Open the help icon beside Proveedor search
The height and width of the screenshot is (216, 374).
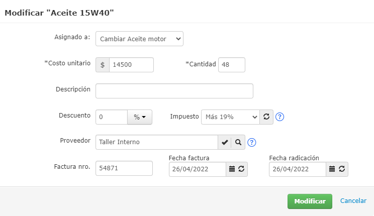tap(252, 142)
